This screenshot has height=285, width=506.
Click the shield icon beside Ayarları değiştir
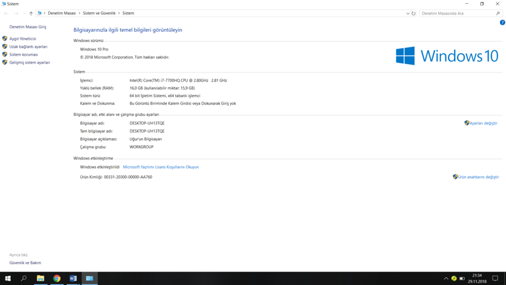tap(467, 123)
